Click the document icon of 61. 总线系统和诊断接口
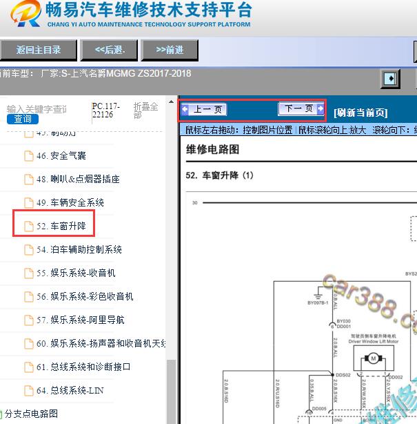 pyautogui.click(x=29, y=367)
